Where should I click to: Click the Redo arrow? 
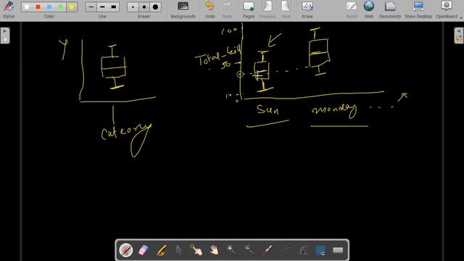click(227, 9)
